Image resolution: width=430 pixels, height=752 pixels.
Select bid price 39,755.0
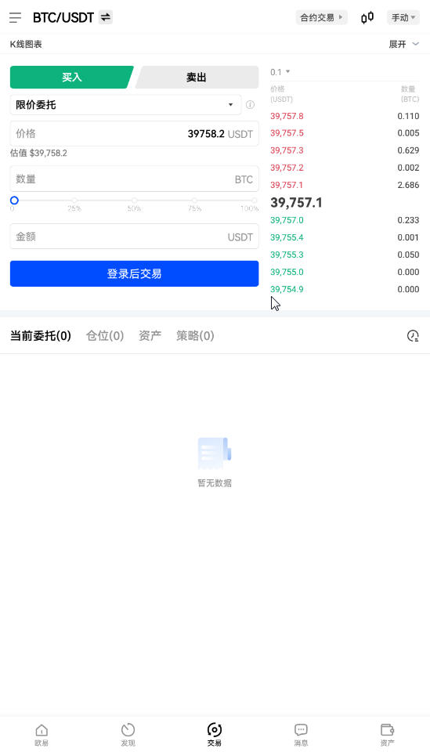(x=287, y=272)
